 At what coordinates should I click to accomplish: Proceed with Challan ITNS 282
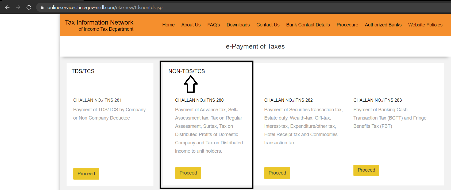coord(277,173)
